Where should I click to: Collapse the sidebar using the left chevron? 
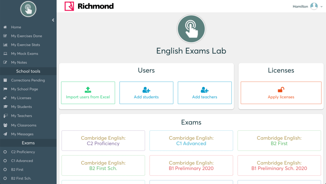[53, 20]
